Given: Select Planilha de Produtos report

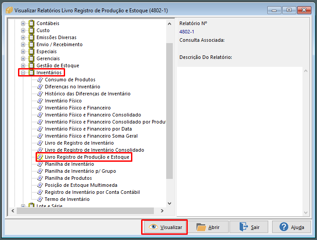Looking at the screenshot, I should coord(68,178).
